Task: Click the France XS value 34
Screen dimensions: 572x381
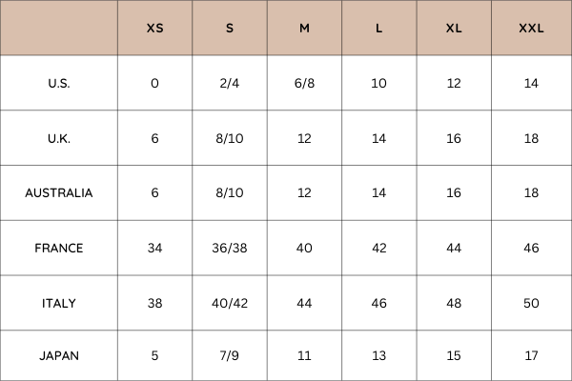Action: [155, 249]
